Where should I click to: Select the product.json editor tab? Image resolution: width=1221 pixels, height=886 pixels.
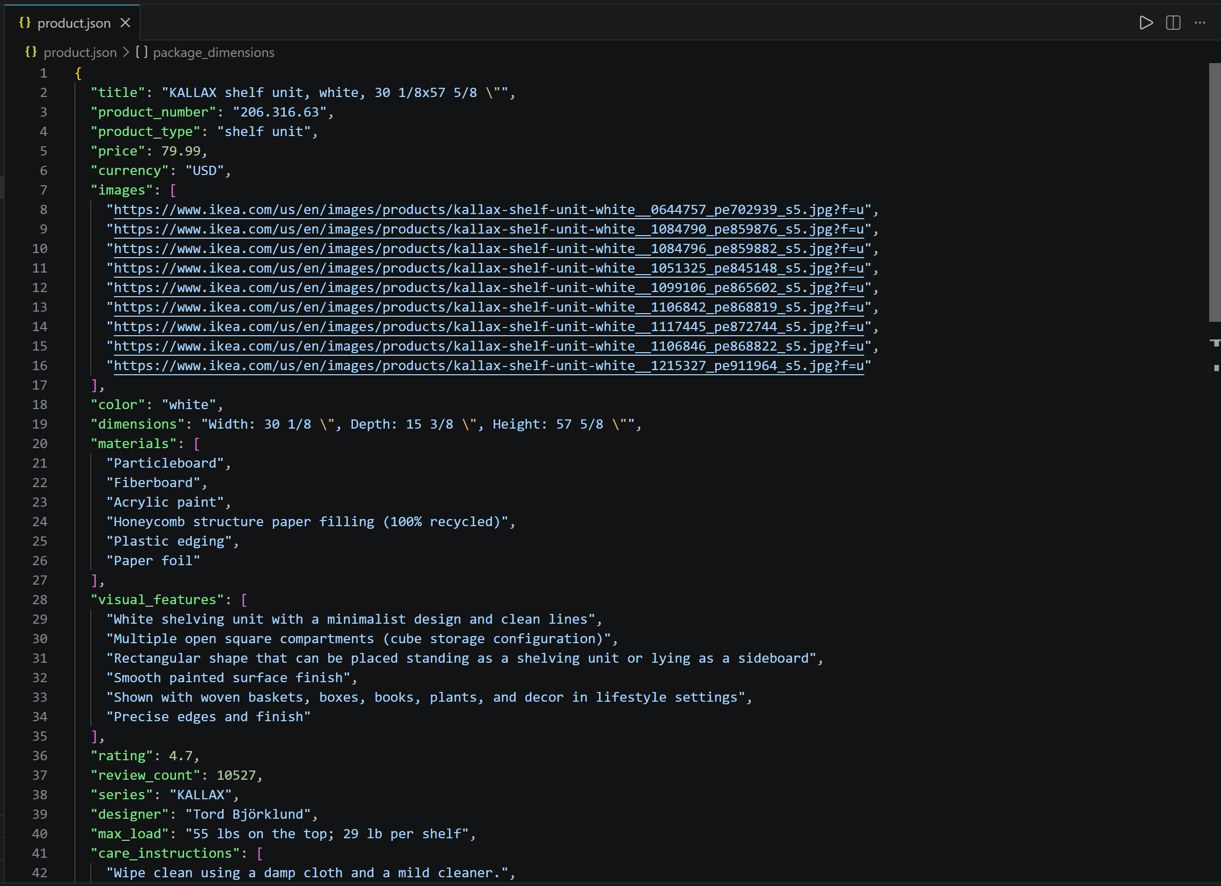(73, 23)
